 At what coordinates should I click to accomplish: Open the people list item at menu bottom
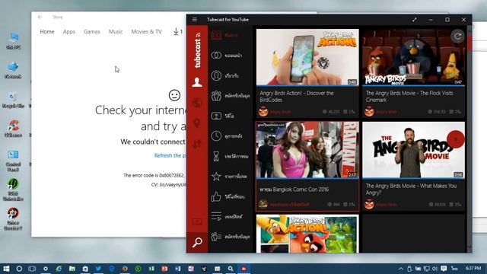point(230,237)
